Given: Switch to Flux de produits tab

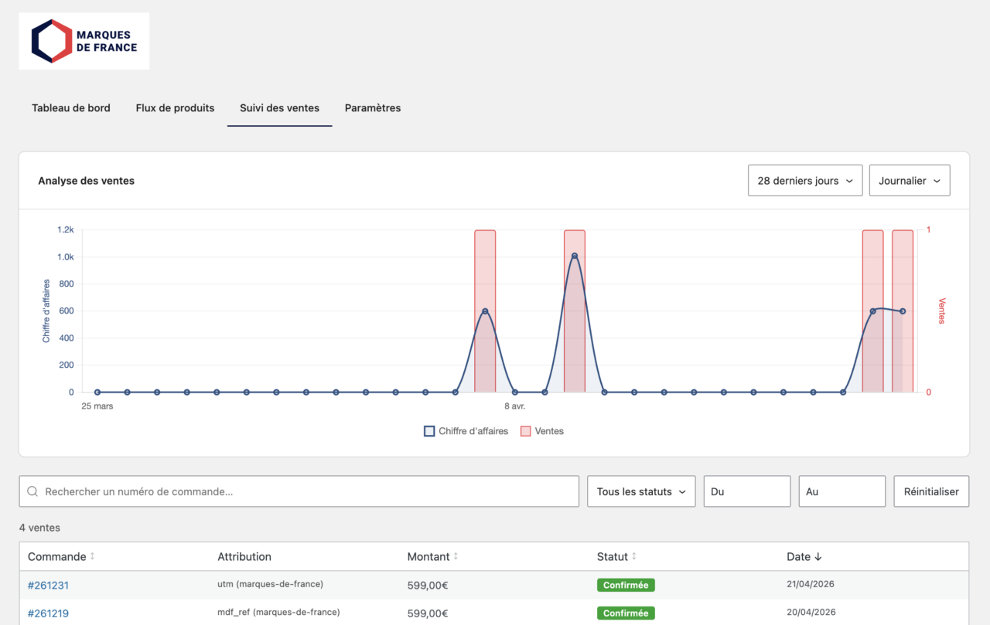Looking at the screenshot, I should pyautogui.click(x=175, y=108).
